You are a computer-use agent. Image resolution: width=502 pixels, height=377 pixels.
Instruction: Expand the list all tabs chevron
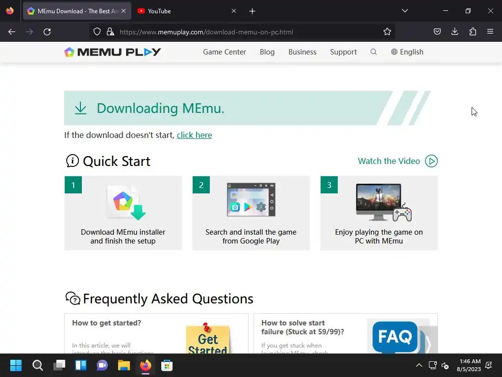click(404, 11)
